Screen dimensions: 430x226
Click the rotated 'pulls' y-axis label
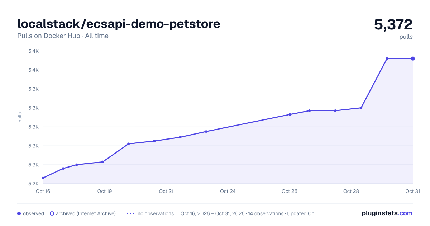pyautogui.click(x=20, y=117)
